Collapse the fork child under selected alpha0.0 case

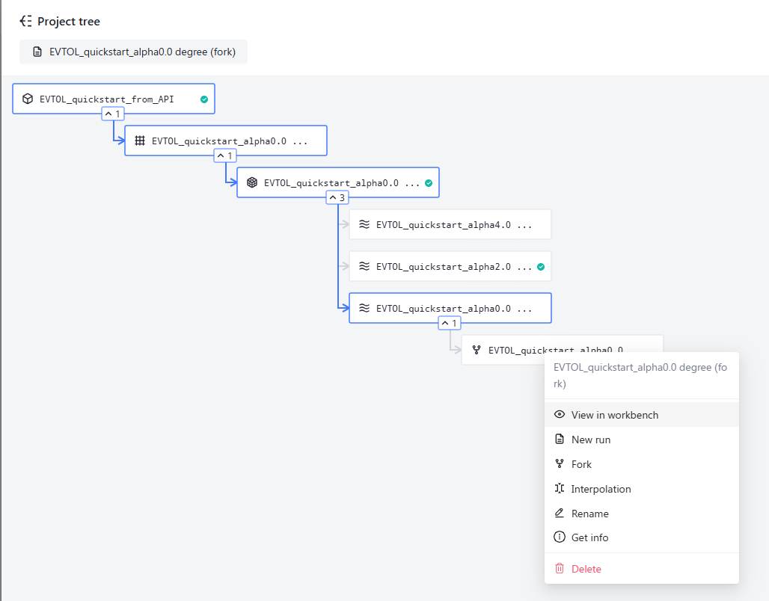point(450,323)
